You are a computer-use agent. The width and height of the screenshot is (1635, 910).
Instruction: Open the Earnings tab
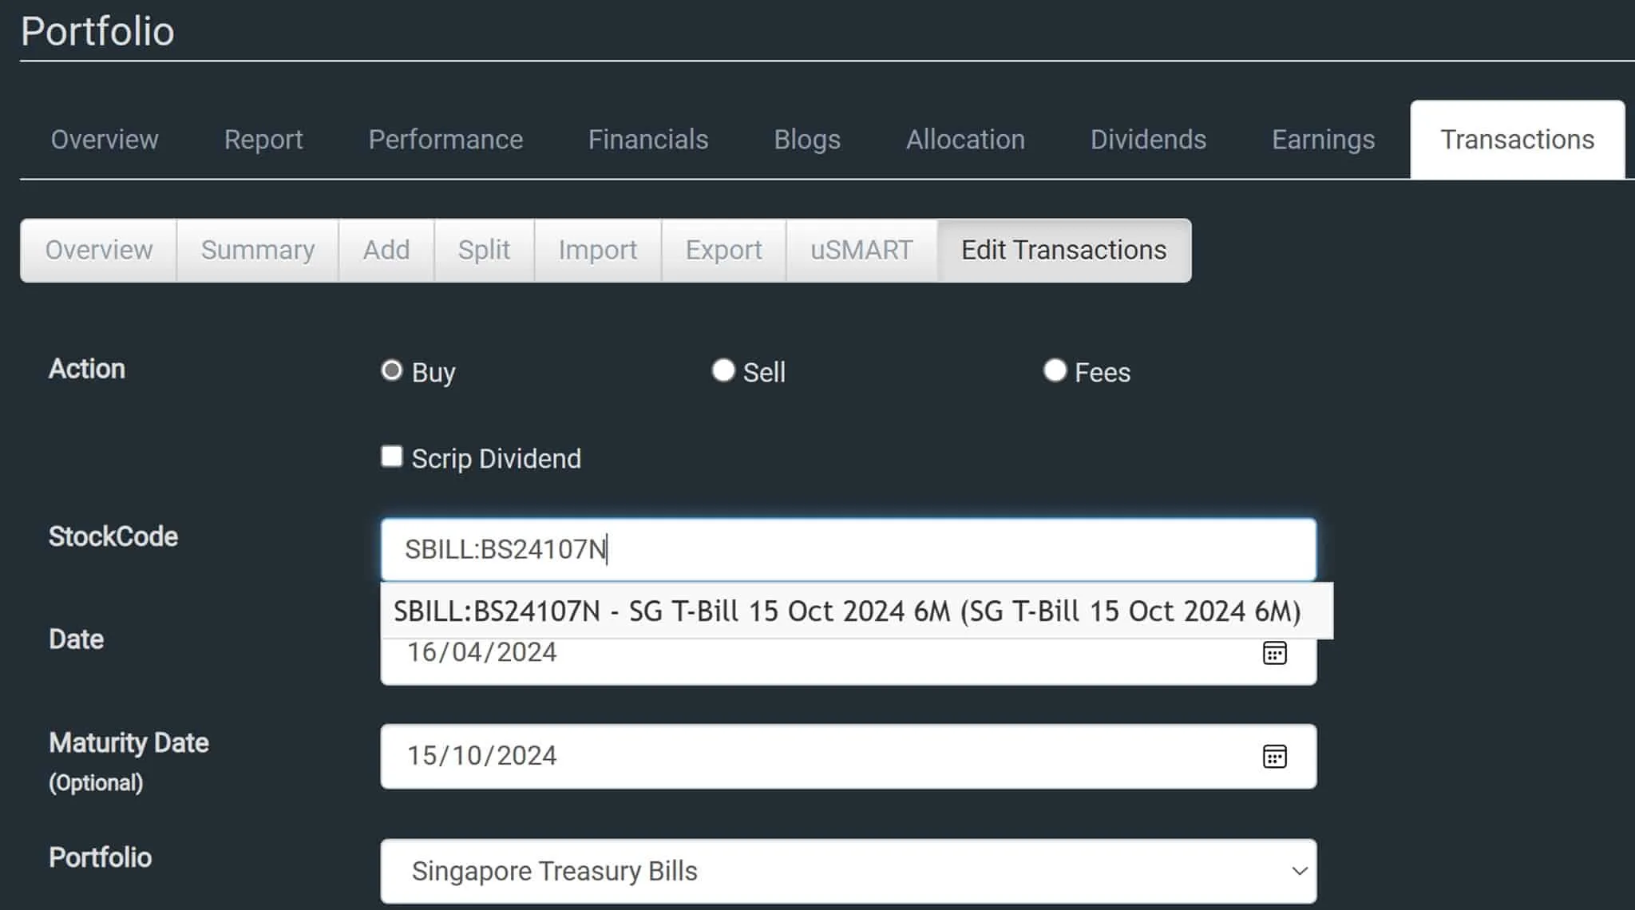(1323, 140)
